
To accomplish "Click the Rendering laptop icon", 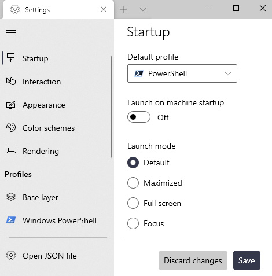I will pyautogui.click(x=11, y=150).
